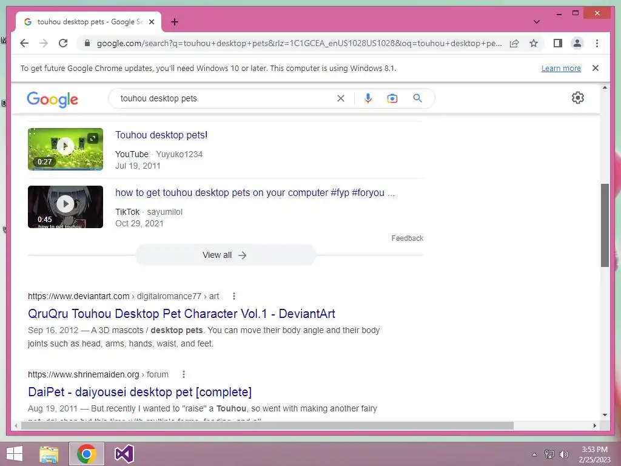
Task: Click the deviantart.com result URL breadcrumb
Action: [123, 296]
